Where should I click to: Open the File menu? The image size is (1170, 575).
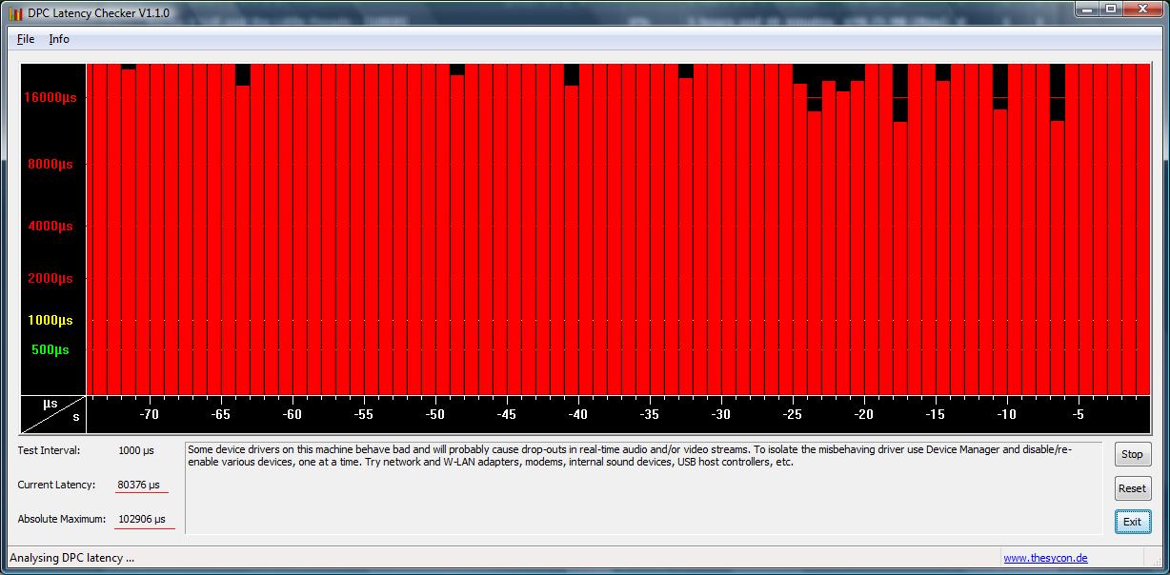(x=26, y=39)
